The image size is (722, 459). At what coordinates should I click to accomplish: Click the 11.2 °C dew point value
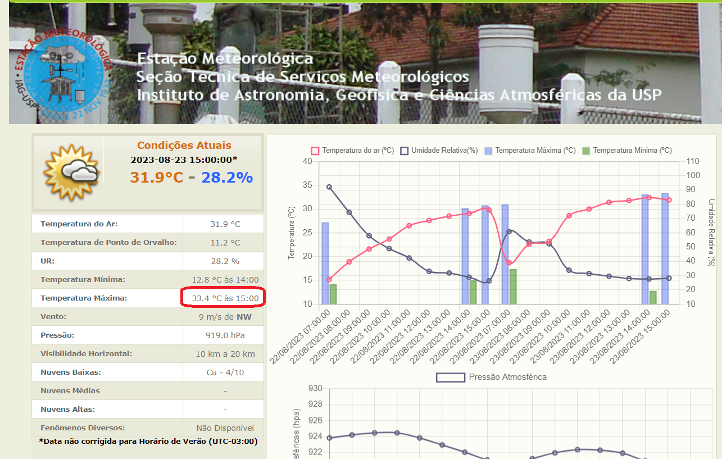point(225,243)
